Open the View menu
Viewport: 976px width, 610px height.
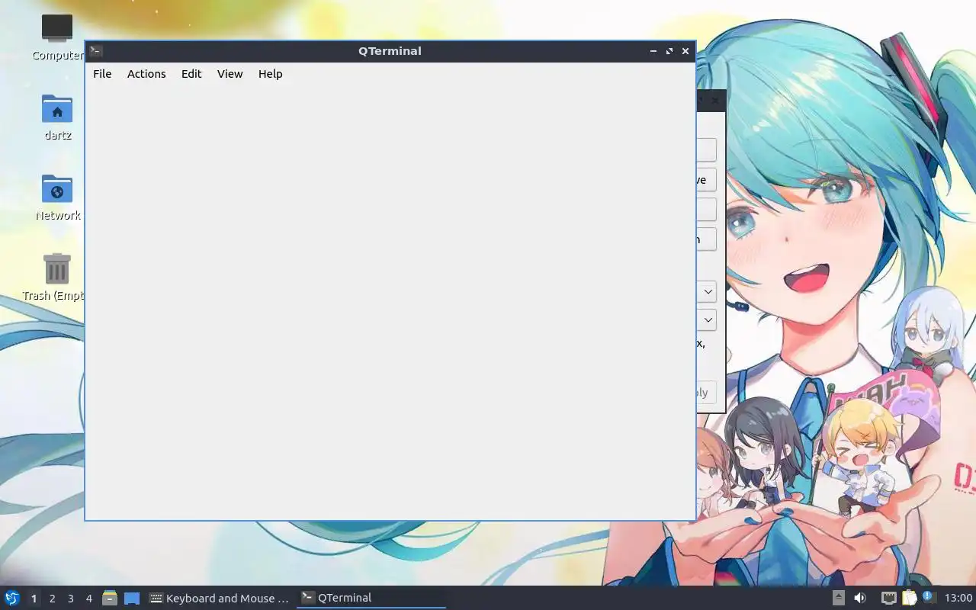[230, 74]
